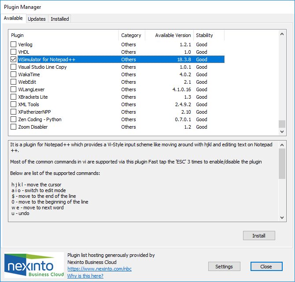The image size is (295, 282).
Task: Check the XPatherizerNPP checkbox
Action: point(13,112)
